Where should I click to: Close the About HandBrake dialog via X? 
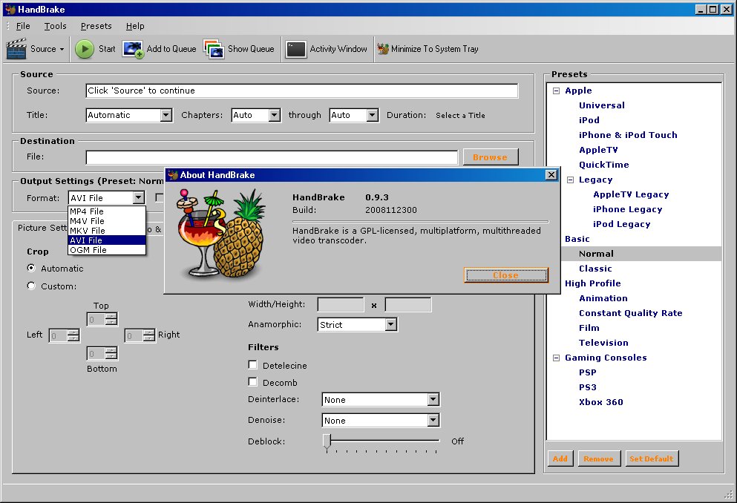551,174
